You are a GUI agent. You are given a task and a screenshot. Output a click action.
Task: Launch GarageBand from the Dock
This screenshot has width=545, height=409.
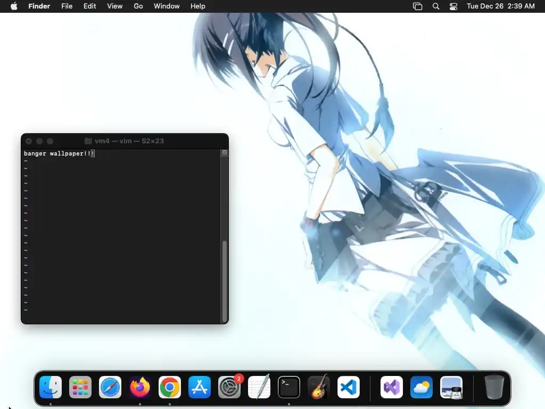coord(319,387)
